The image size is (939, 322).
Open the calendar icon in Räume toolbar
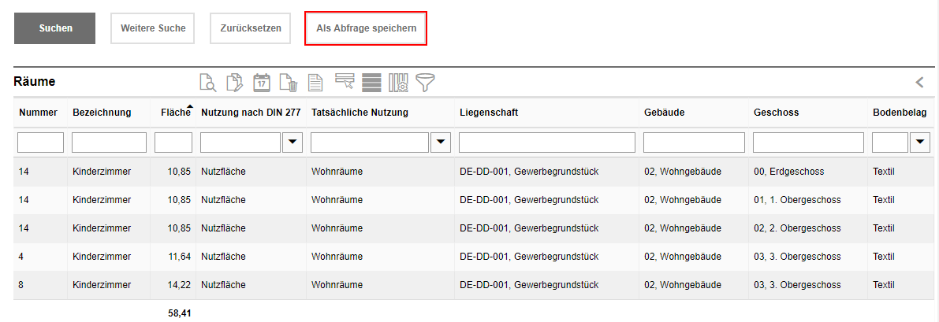tap(262, 83)
